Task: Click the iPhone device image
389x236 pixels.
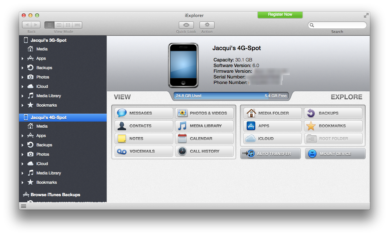Action: tap(183, 65)
